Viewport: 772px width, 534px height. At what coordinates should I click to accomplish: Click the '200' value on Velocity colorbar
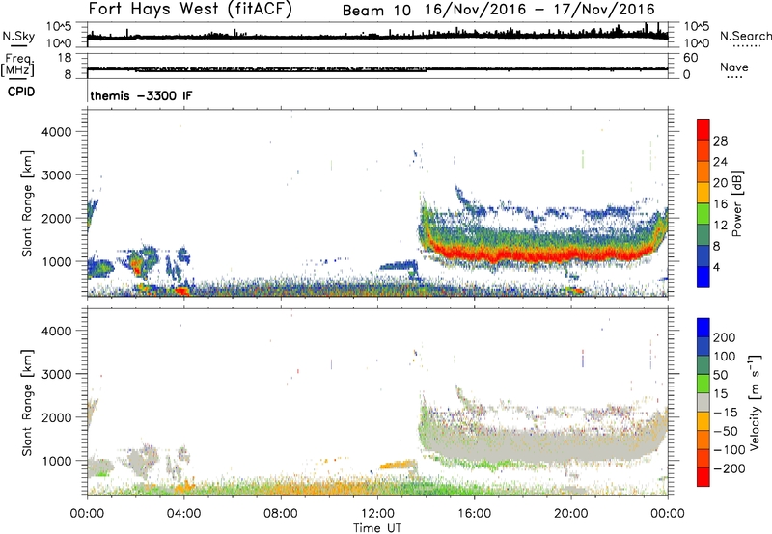point(725,337)
